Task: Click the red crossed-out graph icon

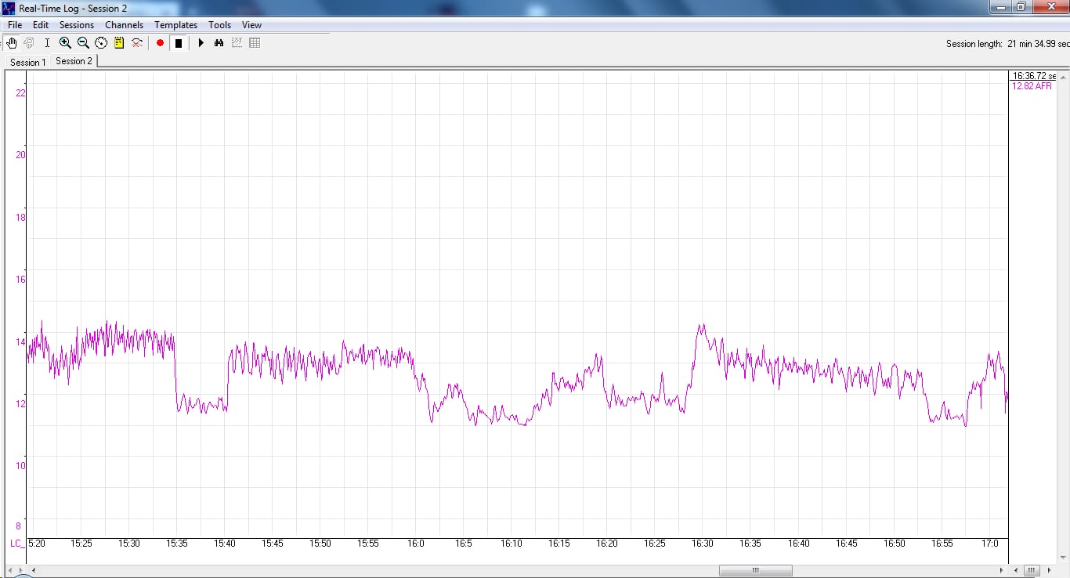Action: click(x=137, y=43)
